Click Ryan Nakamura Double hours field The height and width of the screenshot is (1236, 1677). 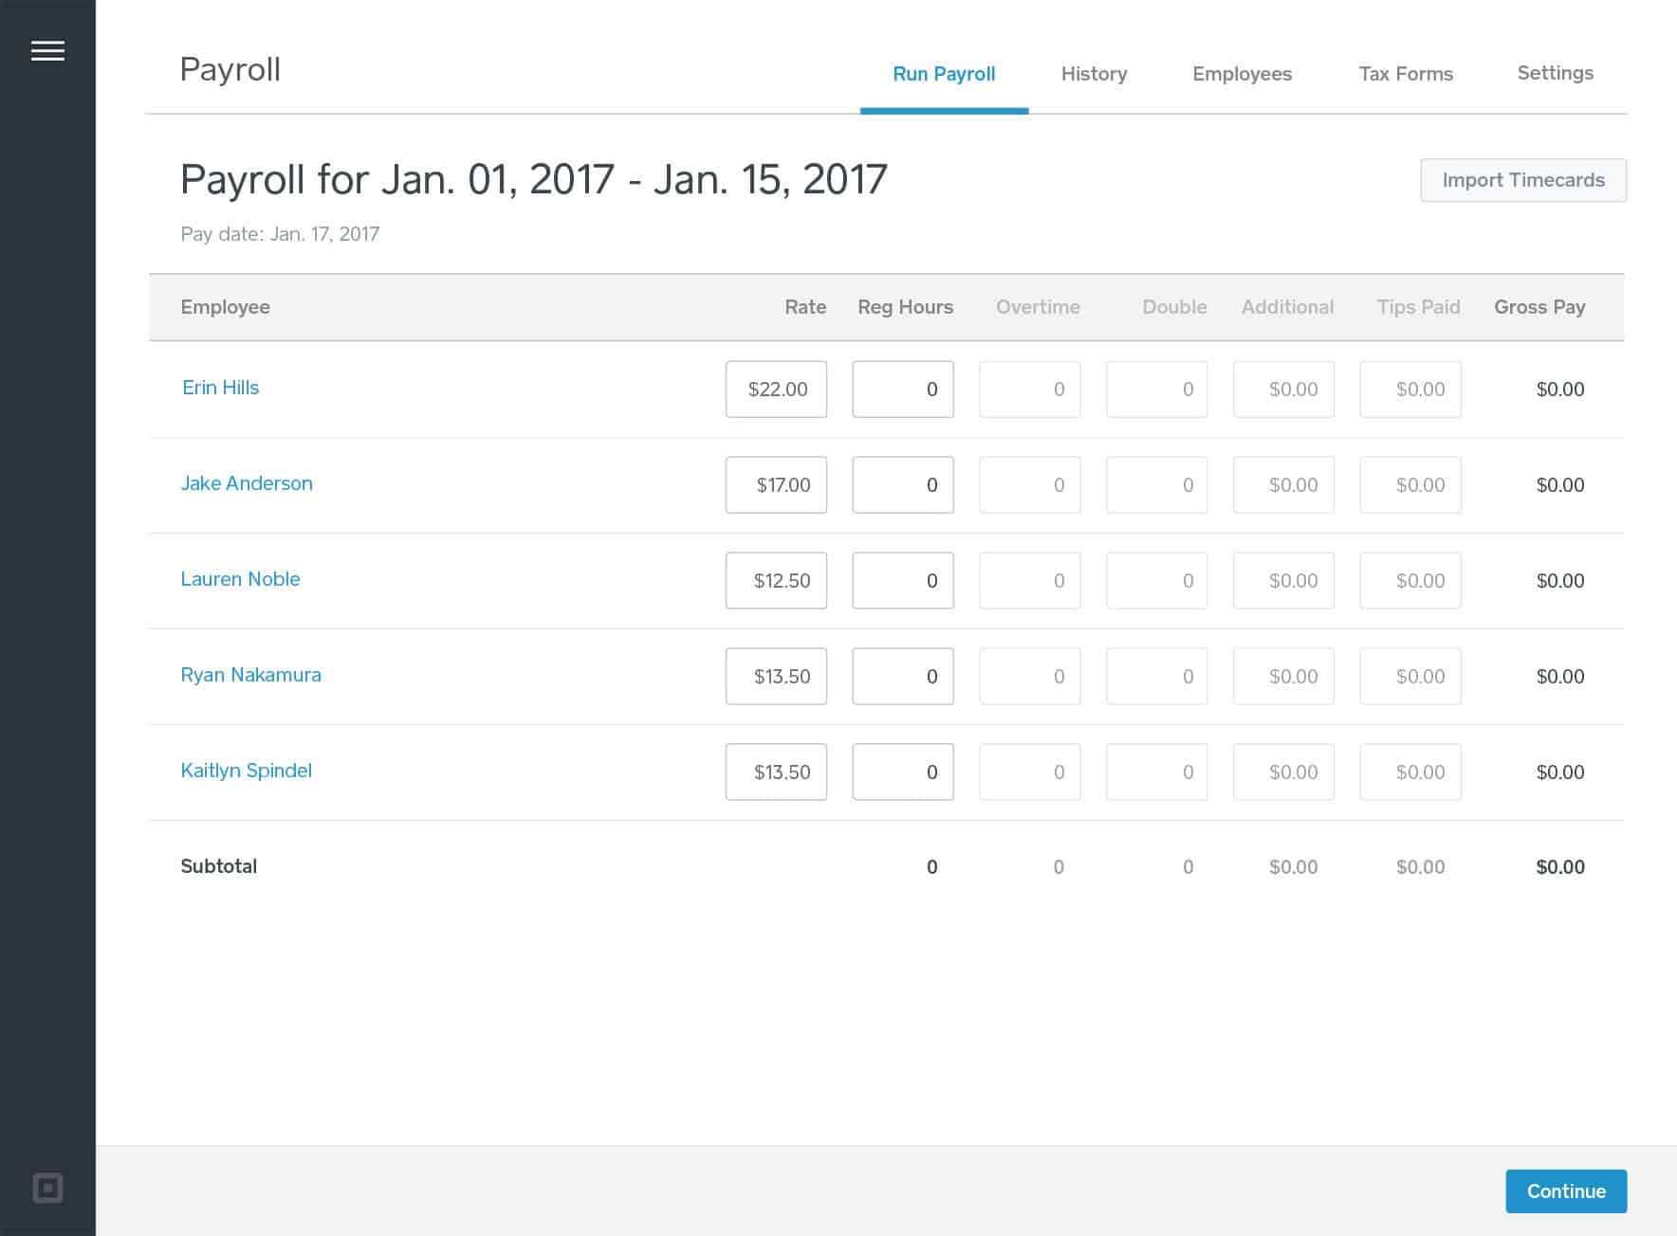(1157, 676)
